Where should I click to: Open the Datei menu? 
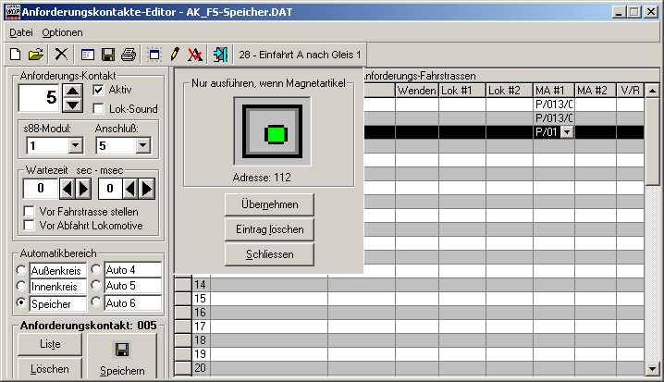(x=20, y=32)
